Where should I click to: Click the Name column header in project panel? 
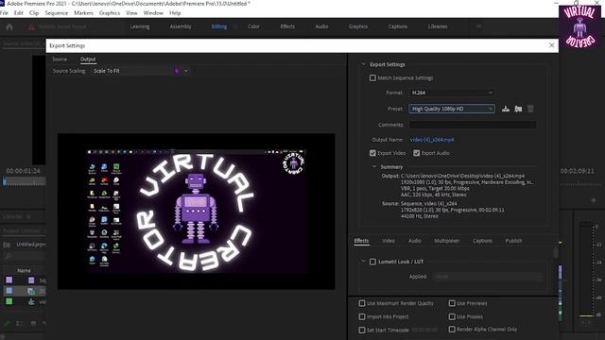click(x=24, y=271)
